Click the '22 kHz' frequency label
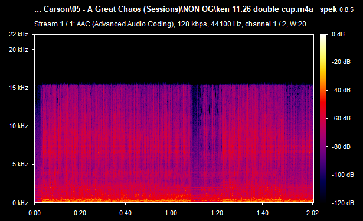The width and height of the screenshot is (363, 221). click(x=18, y=34)
